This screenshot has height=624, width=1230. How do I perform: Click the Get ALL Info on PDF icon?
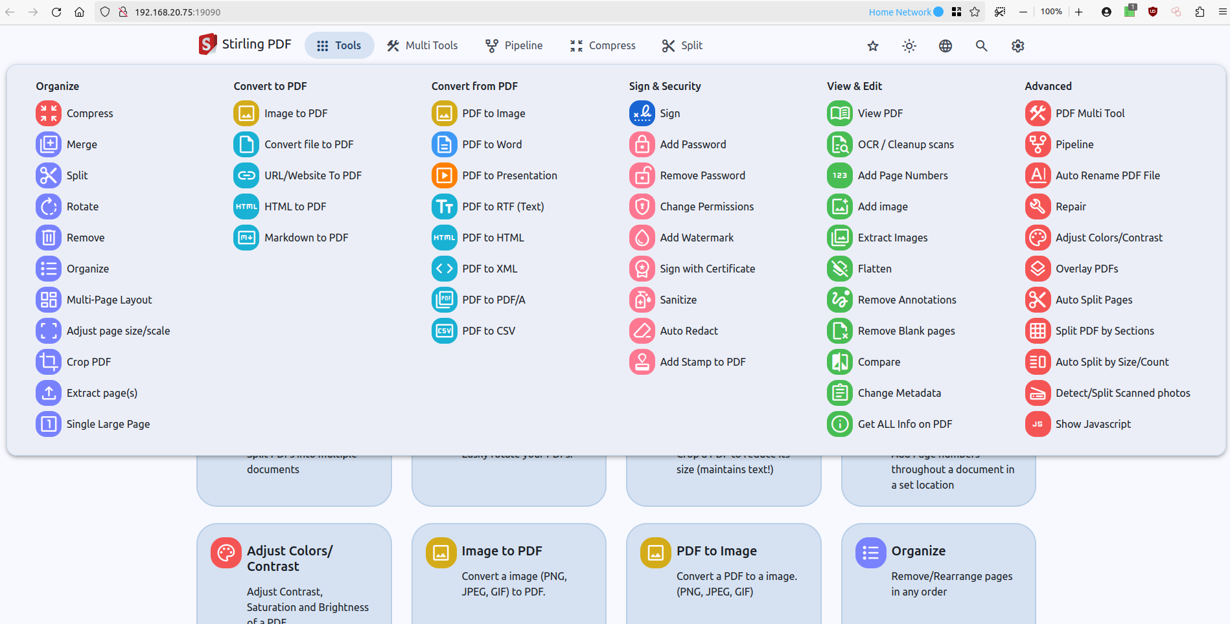pos(840,424)
